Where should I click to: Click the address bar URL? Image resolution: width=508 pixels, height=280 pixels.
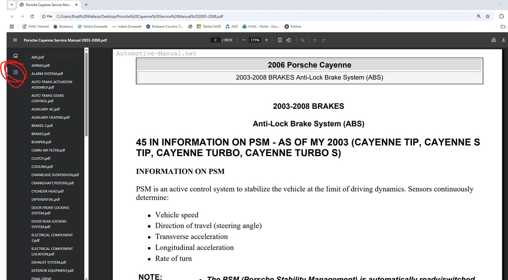(140, 16)
